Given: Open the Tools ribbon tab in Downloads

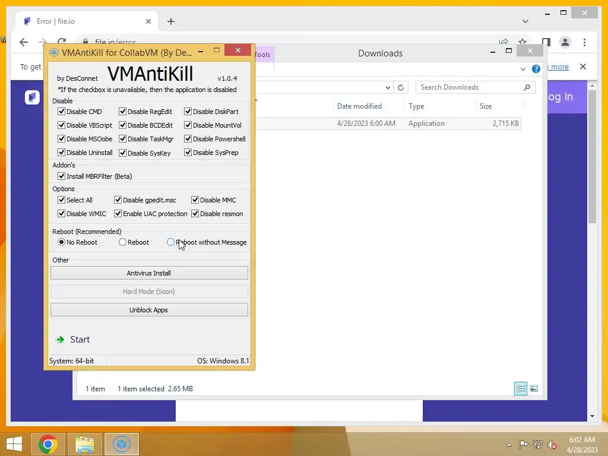Looking at the screenshot, I should click(x=264, y=55).
